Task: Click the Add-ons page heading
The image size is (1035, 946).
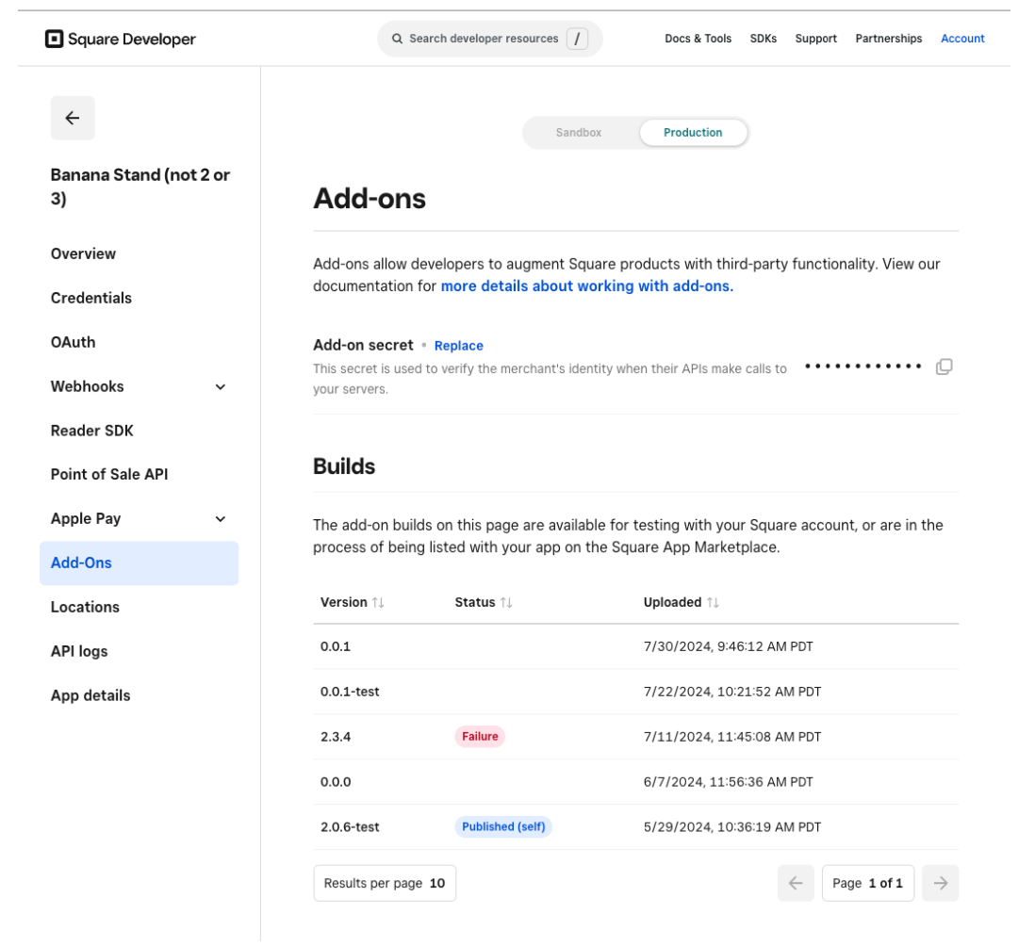Action: [369, 199]
